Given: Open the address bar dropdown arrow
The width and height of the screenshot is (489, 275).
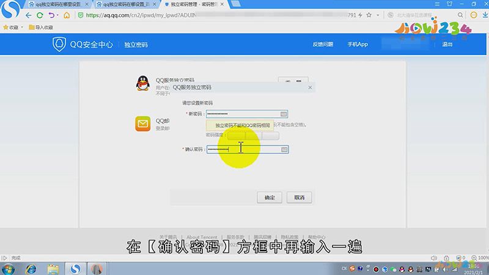Looking at the screenshot, I should tap(378, 15).
